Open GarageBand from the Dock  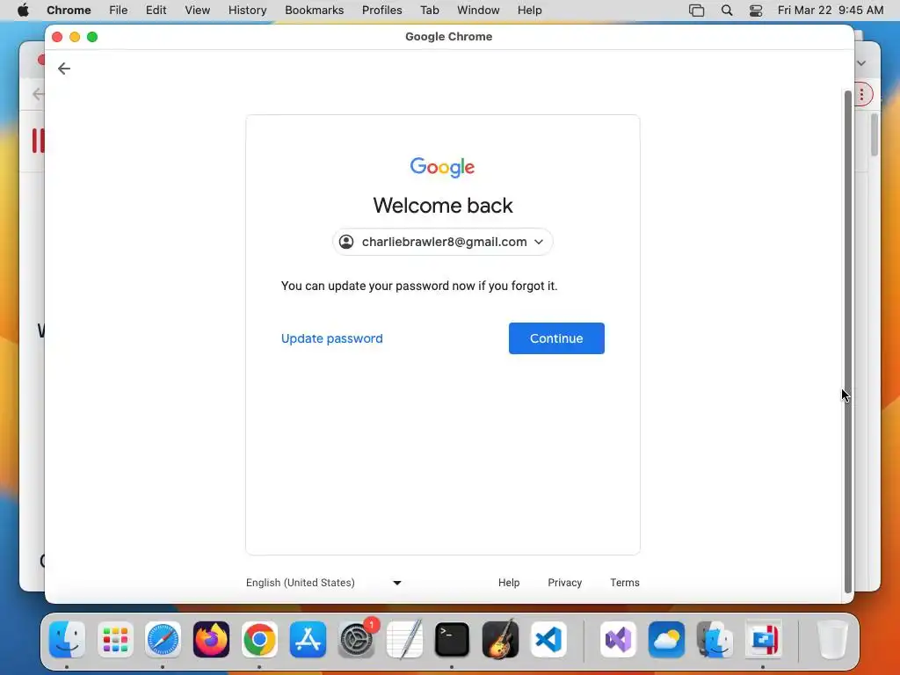tap(500, 640)
